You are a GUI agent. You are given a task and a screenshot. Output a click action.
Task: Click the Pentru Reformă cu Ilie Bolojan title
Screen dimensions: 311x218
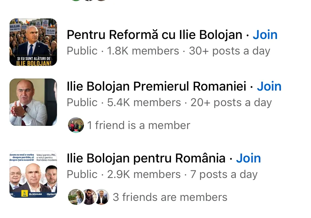(x=154, y=35)
